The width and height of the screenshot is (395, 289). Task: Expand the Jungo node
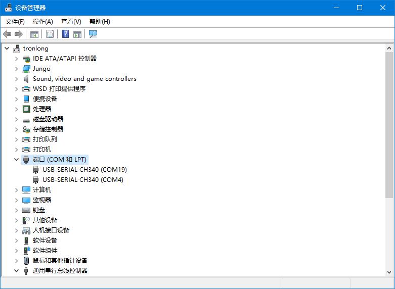[16, 69]
